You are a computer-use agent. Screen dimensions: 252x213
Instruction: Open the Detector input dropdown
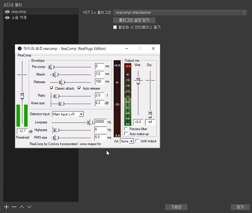tap(68, 114)
